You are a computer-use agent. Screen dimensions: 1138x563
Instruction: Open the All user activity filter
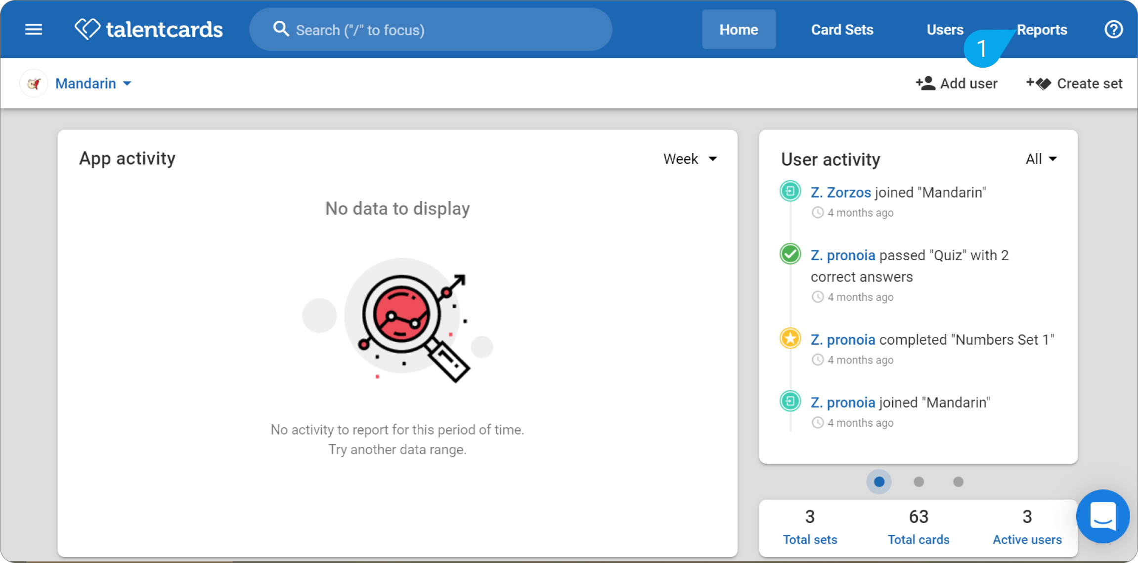(1041, 159)
